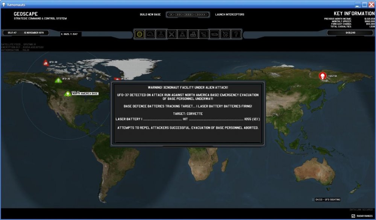Set time speed to fastest setting
The image size is (376, 220).
pos(201,15)
